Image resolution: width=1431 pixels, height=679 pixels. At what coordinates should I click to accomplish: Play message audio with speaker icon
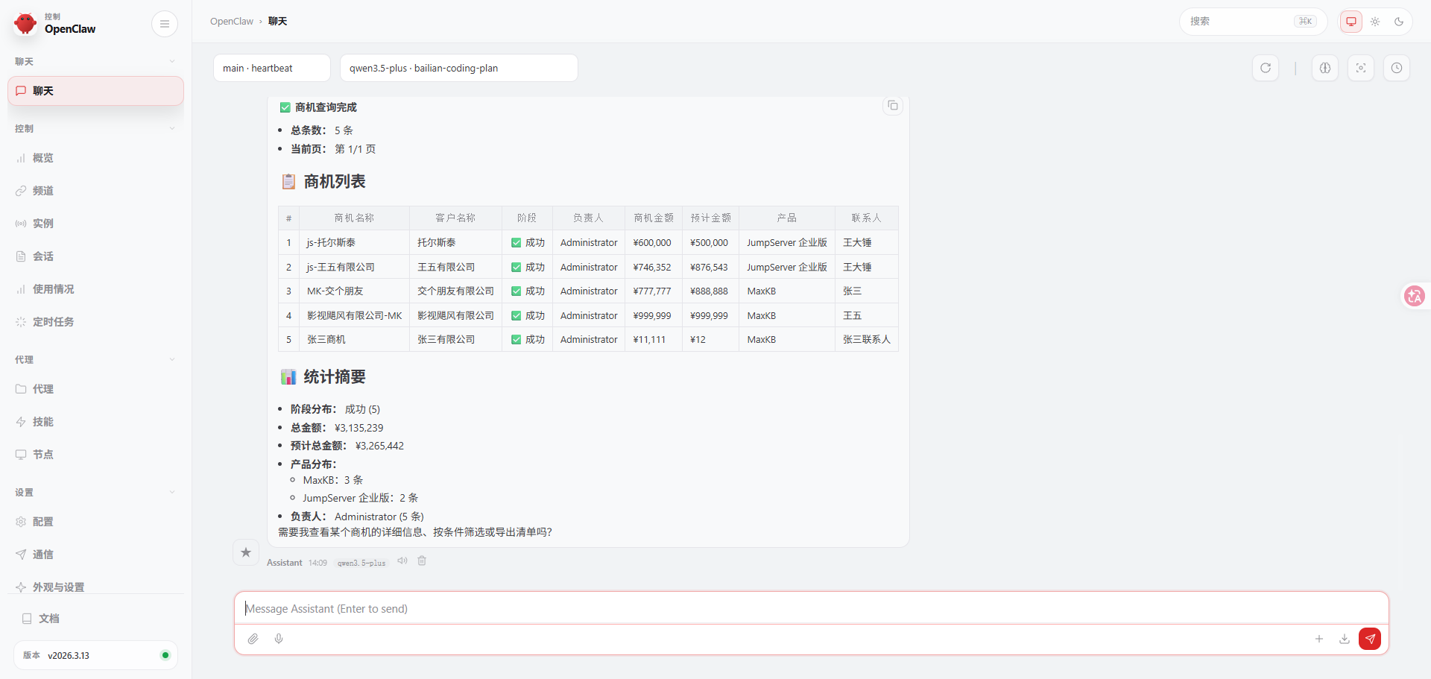click(x=402, y=561)
